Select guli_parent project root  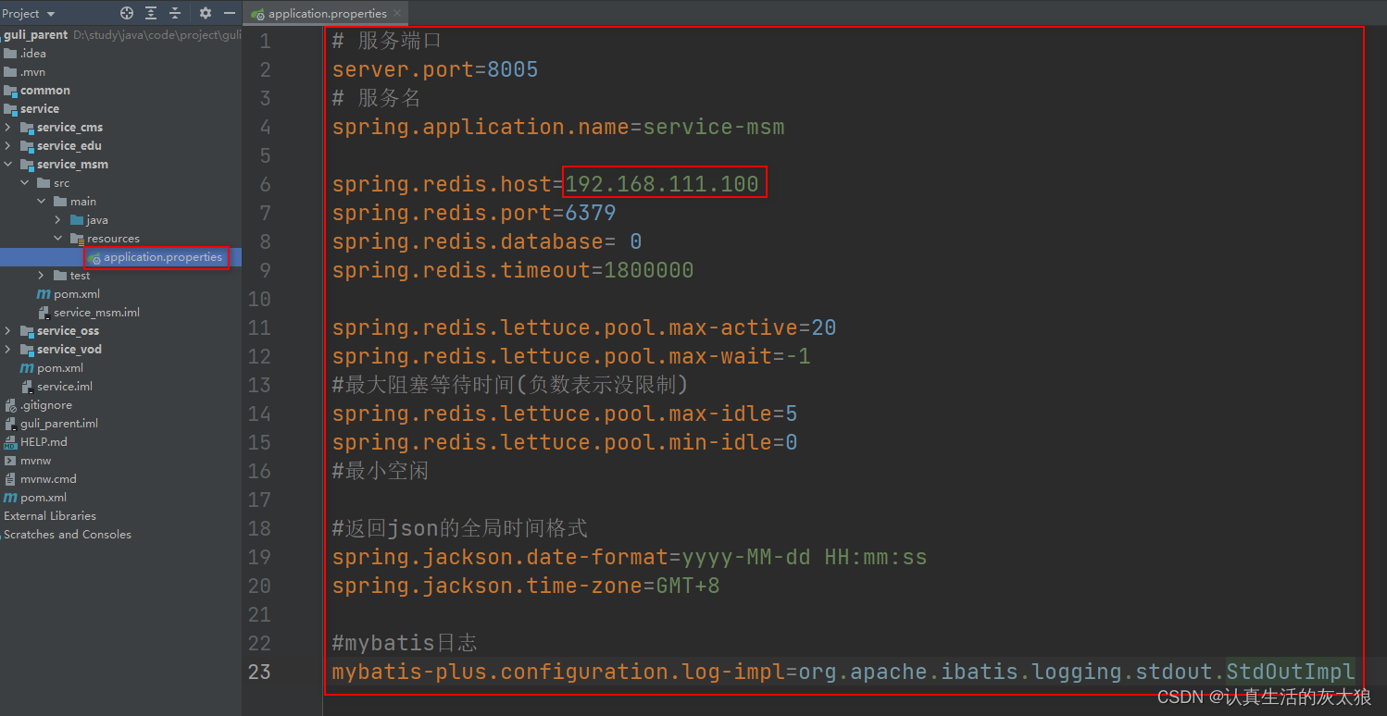click(x=35, y=34)
